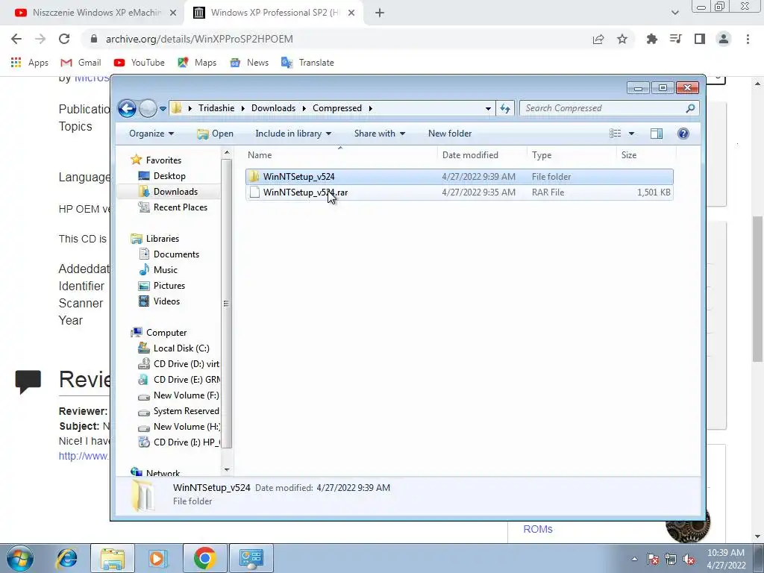Open Desktop in Favorites
This screenshot has height=573, width=764.
coord(169,176)
